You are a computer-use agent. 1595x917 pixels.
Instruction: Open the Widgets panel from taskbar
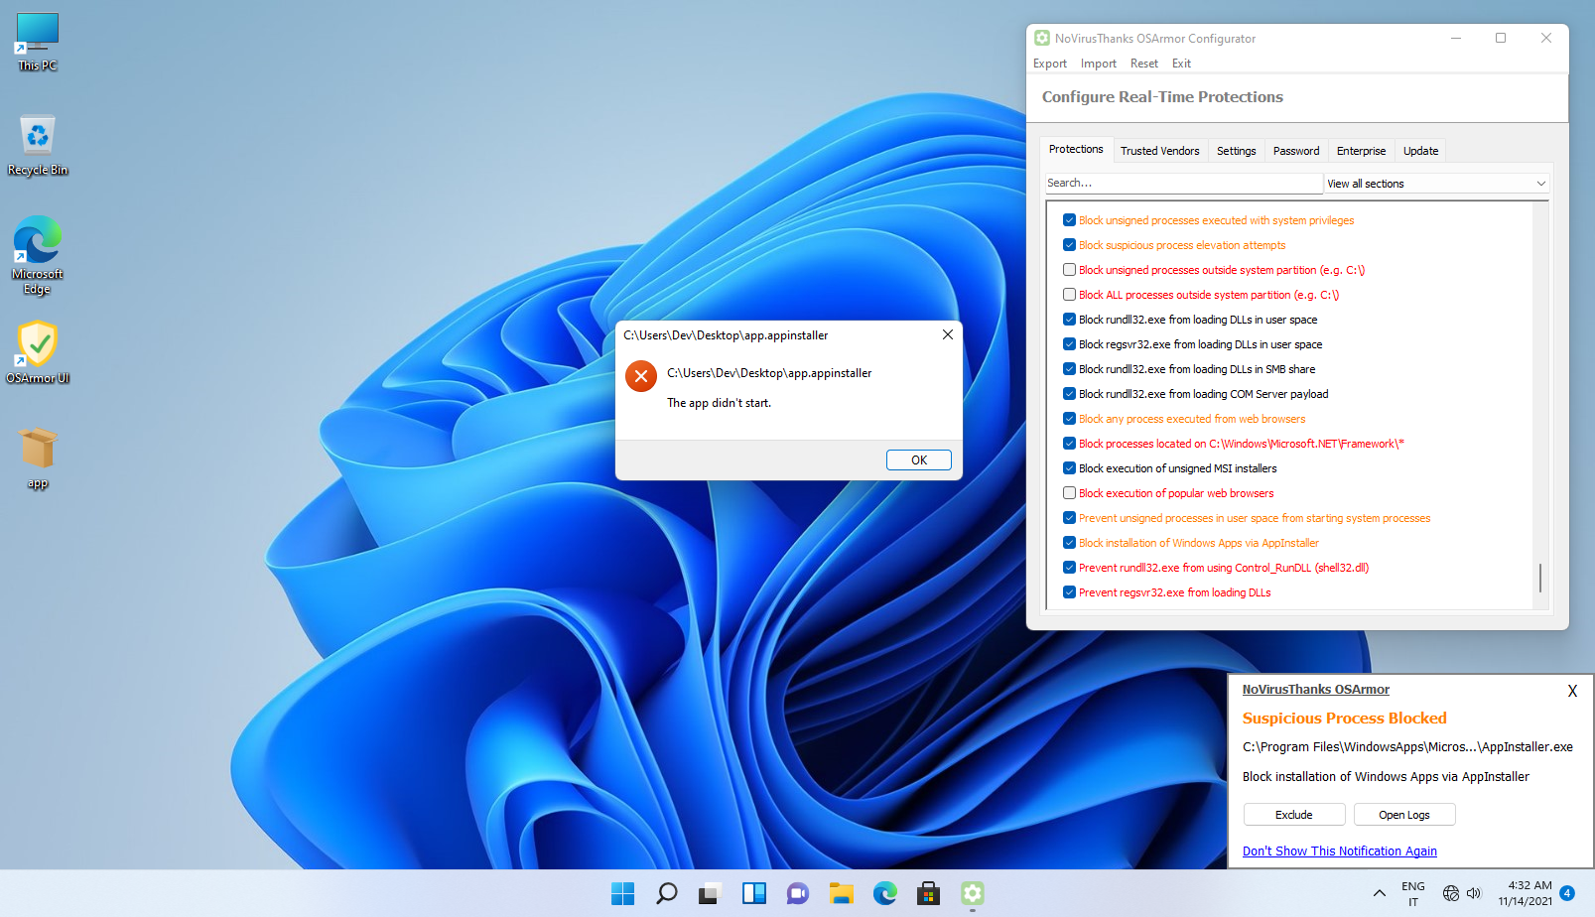coord(753,893)
